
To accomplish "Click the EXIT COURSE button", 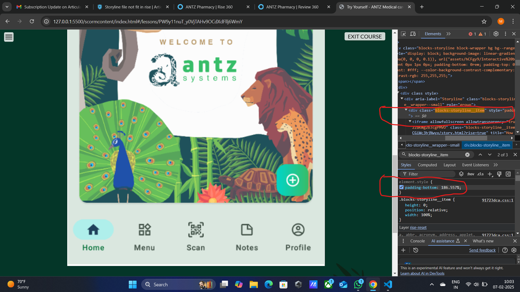I will 364,36.
